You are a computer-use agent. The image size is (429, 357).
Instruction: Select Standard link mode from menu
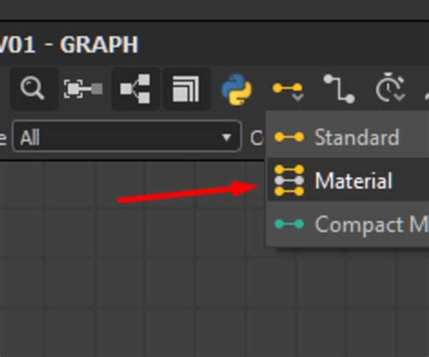pos(348,137)
